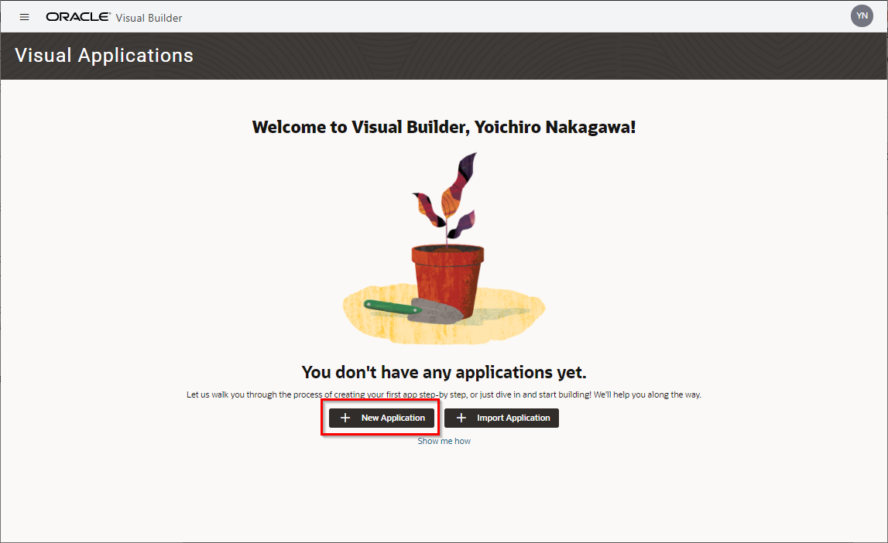Create a New Application
888x543 pixels.
pos(382,418)
